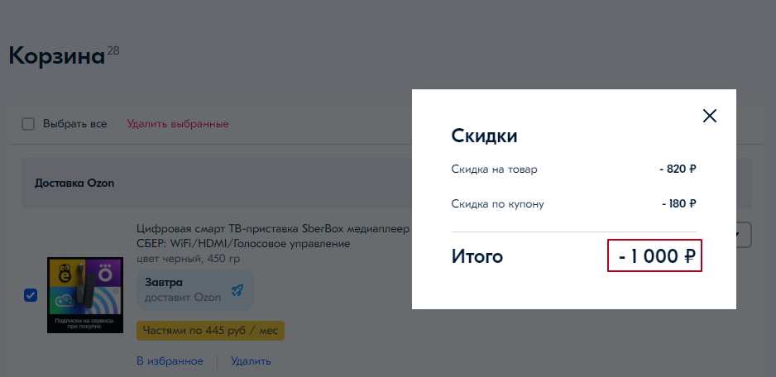Click the - 820 ₽ discount value
Viewport: 776px width, 377px height.
point(678,169)
